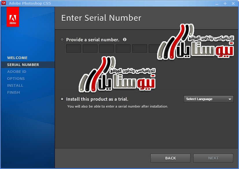Choose Install this product as a trial option
The height and width of the screenshot is (169, 239).
(62, 99)
